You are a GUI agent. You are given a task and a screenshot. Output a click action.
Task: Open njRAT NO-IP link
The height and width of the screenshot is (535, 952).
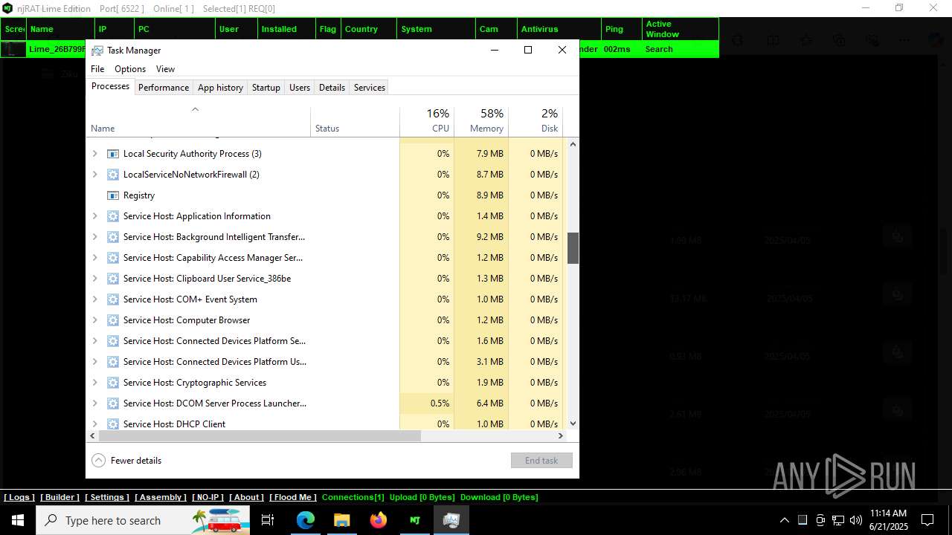pyautogui.click(x=208, y=497)
